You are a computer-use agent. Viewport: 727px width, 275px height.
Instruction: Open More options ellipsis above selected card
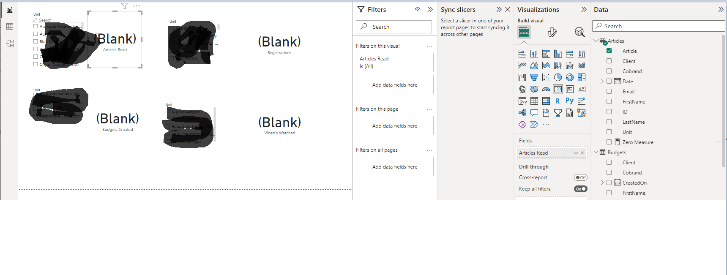point(137,6)
